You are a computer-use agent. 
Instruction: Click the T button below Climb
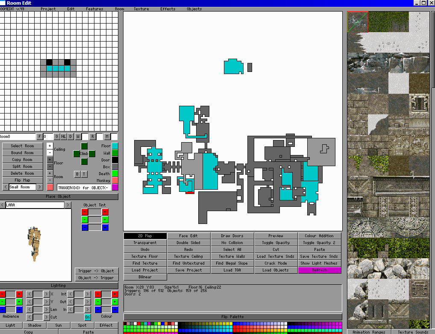(84, 174)
